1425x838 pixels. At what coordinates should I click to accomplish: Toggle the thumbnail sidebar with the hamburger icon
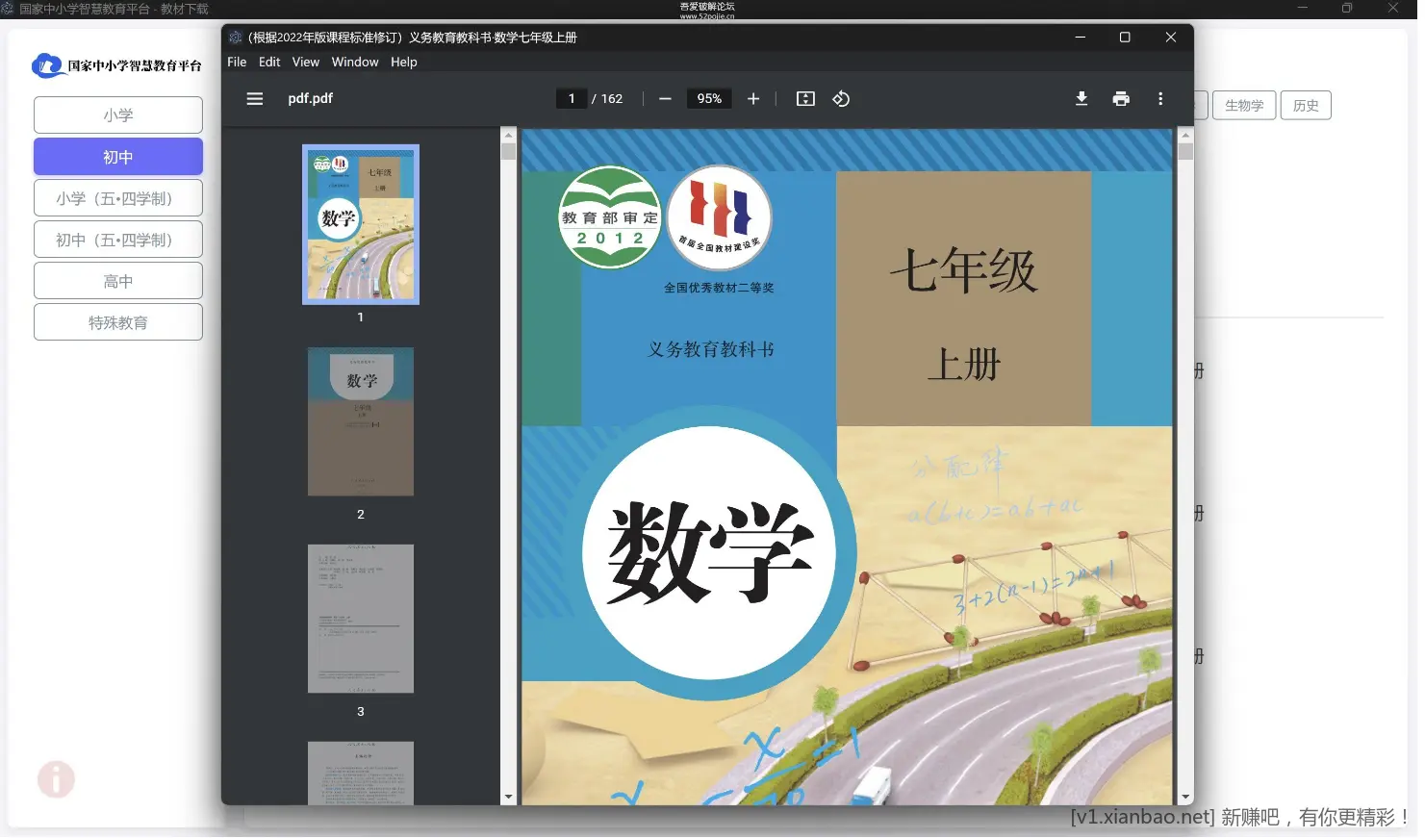point(254,98)
